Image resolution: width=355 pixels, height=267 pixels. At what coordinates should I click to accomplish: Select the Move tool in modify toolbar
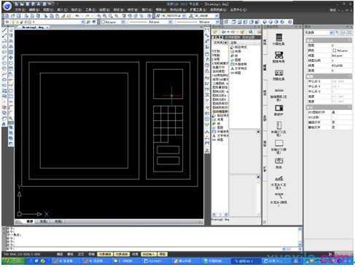click(x=11, y=57)
